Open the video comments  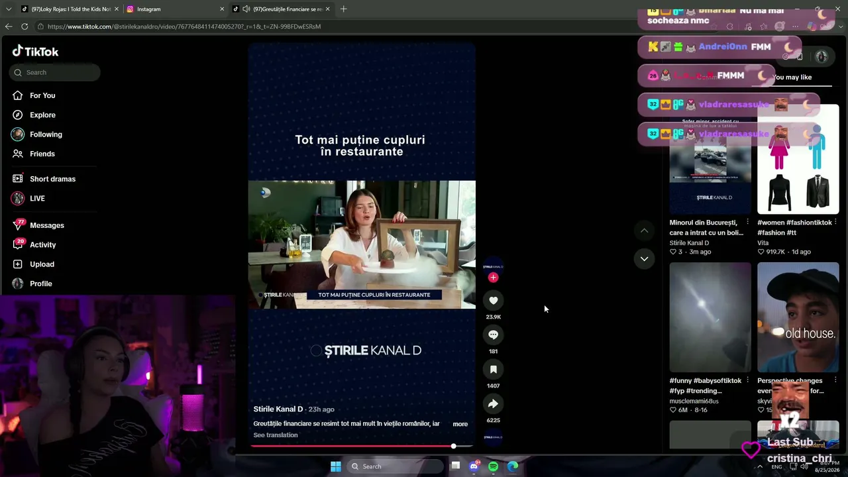tap(493, 335)
